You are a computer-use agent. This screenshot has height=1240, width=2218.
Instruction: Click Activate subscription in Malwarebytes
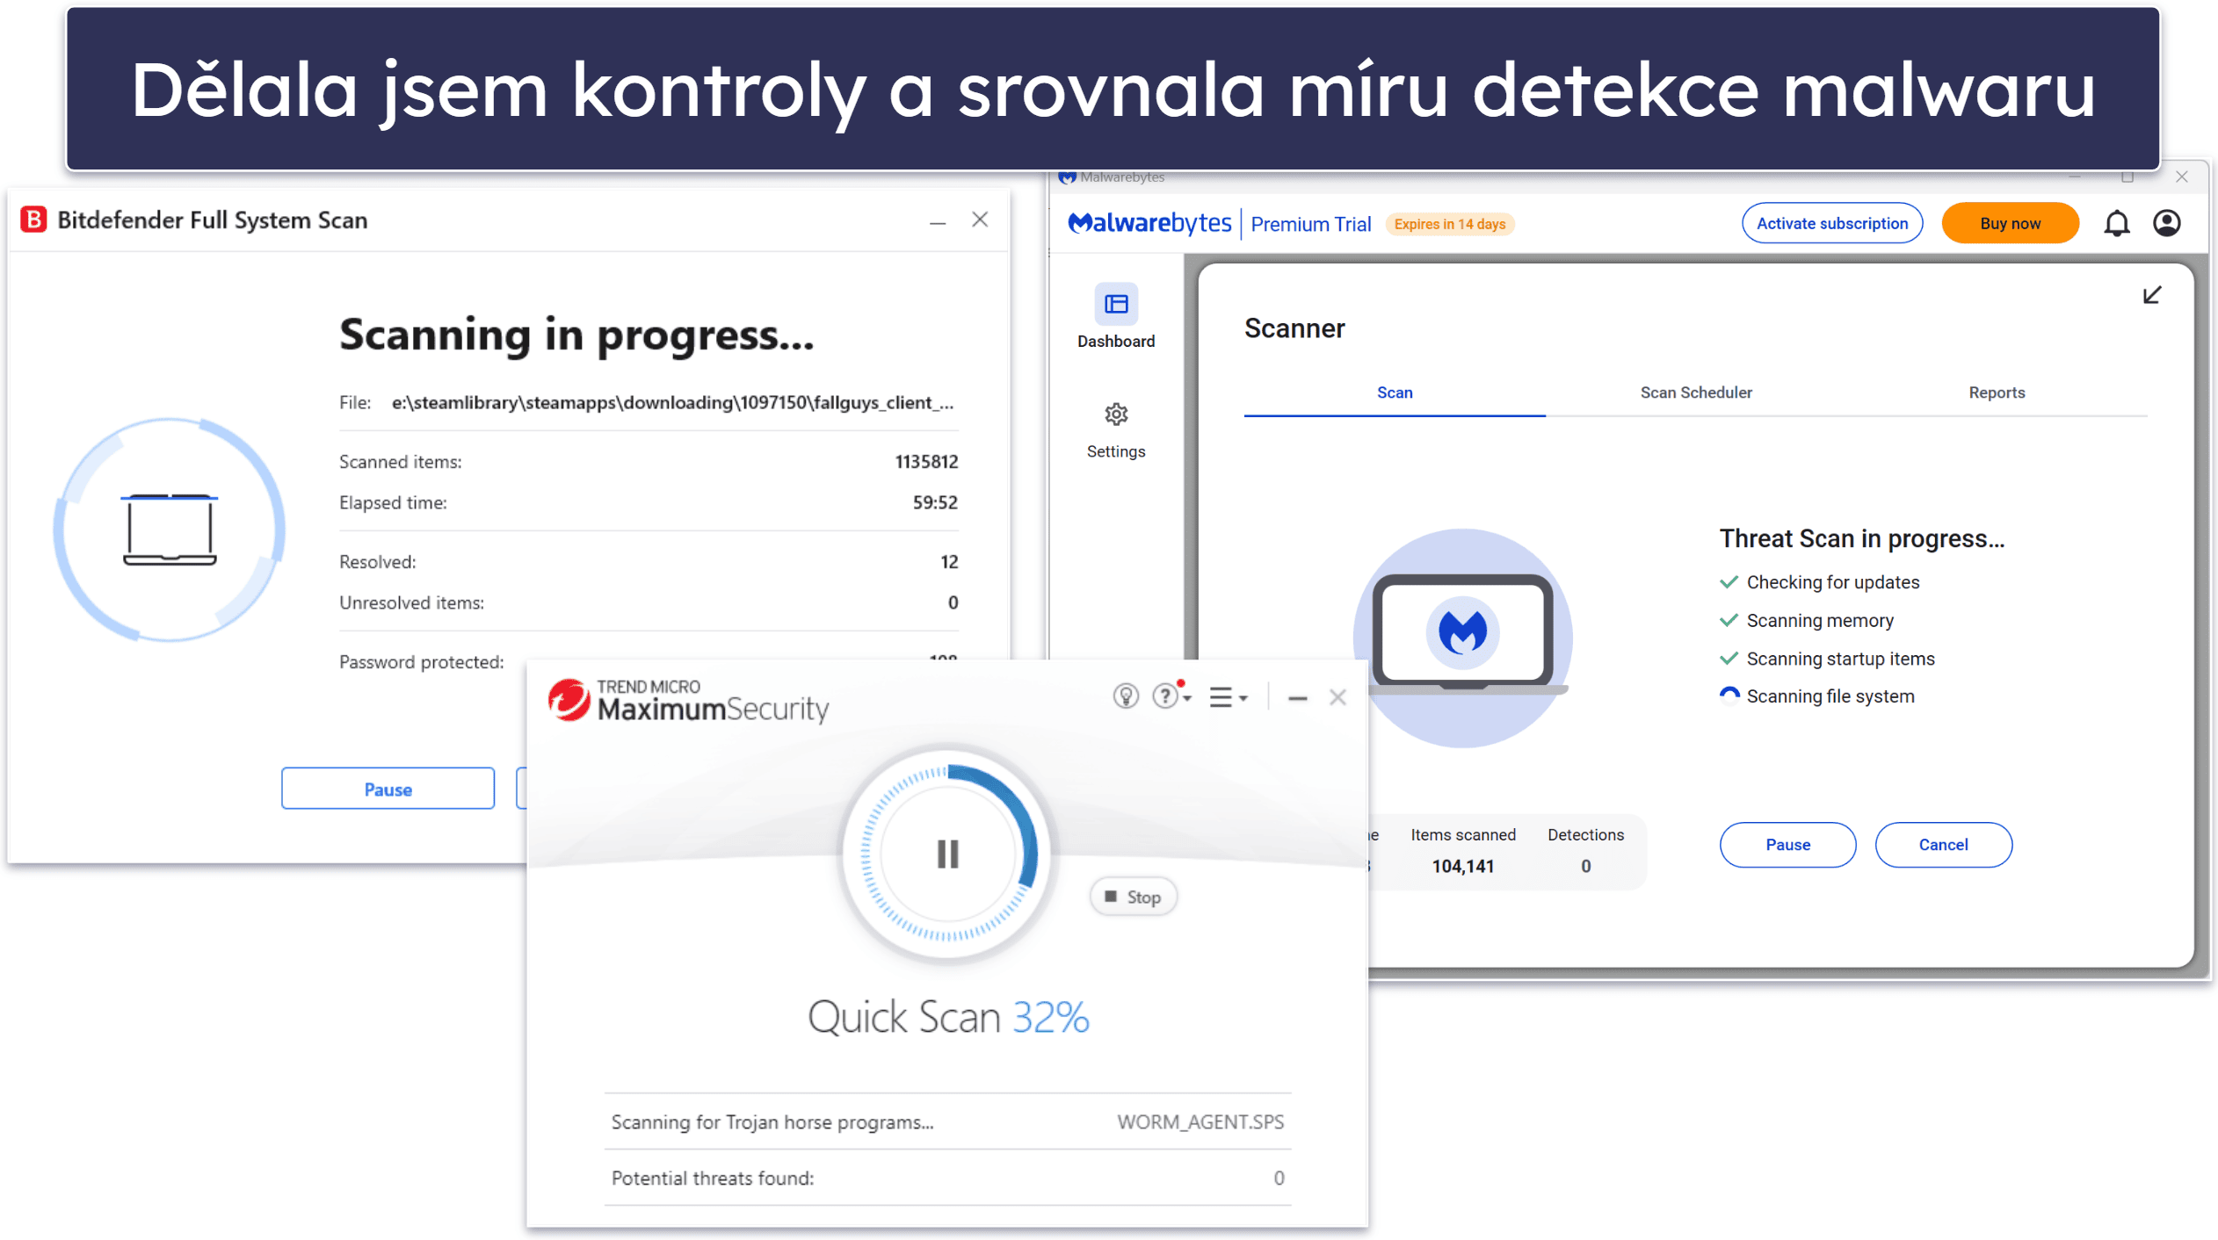[x=1831, y=224]
